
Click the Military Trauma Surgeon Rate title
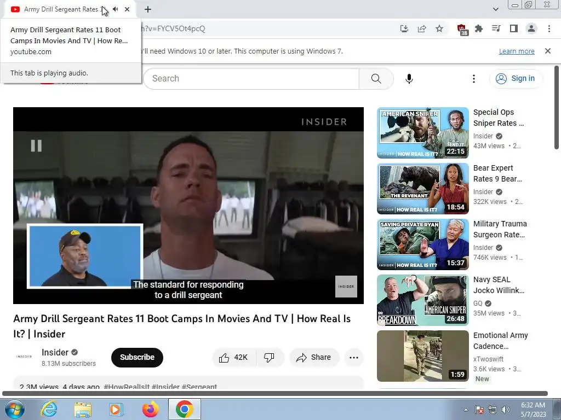pos(500,229)
